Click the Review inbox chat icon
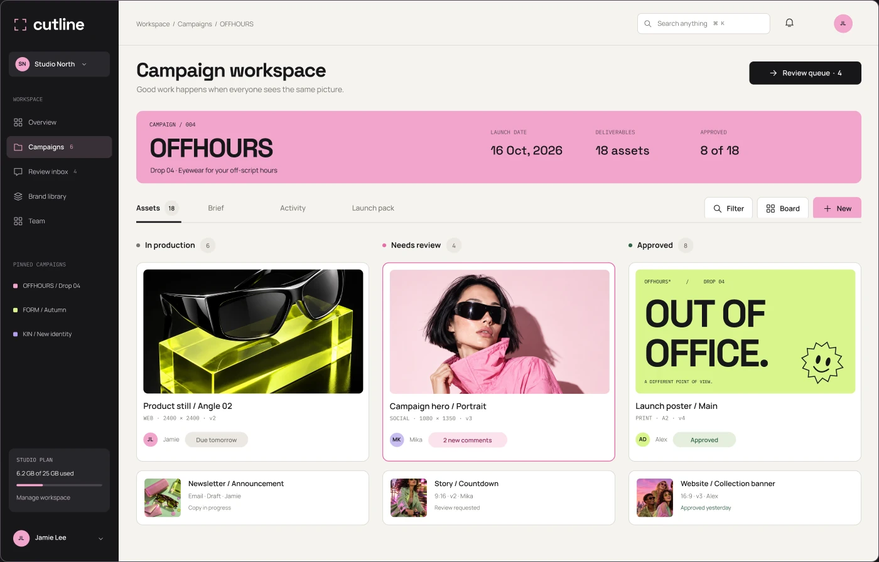Image resolution: width=879 pixels, height=562 pixels. pyautogui.click(x=18, y=172)
